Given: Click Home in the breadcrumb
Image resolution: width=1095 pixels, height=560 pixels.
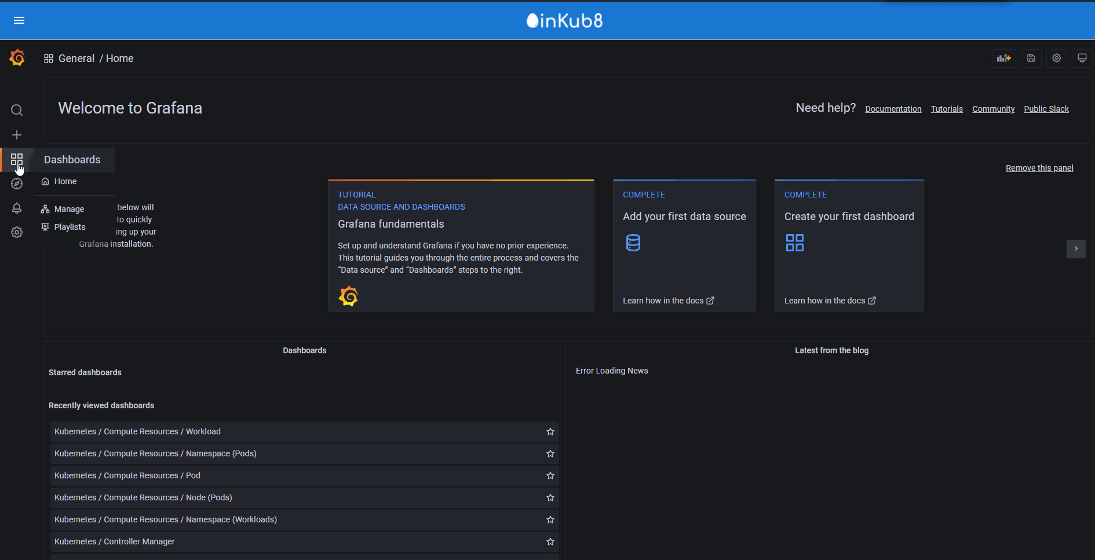Looking at the screenshot, I should pos(120,58).
